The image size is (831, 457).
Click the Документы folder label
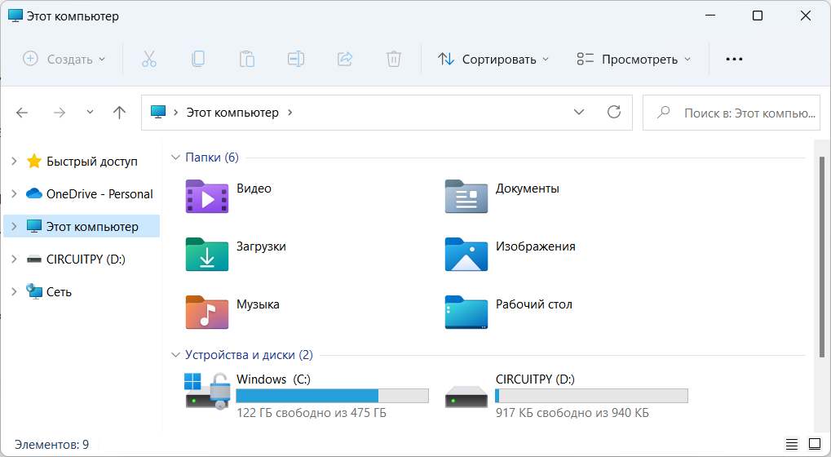(x=528, y=189)
